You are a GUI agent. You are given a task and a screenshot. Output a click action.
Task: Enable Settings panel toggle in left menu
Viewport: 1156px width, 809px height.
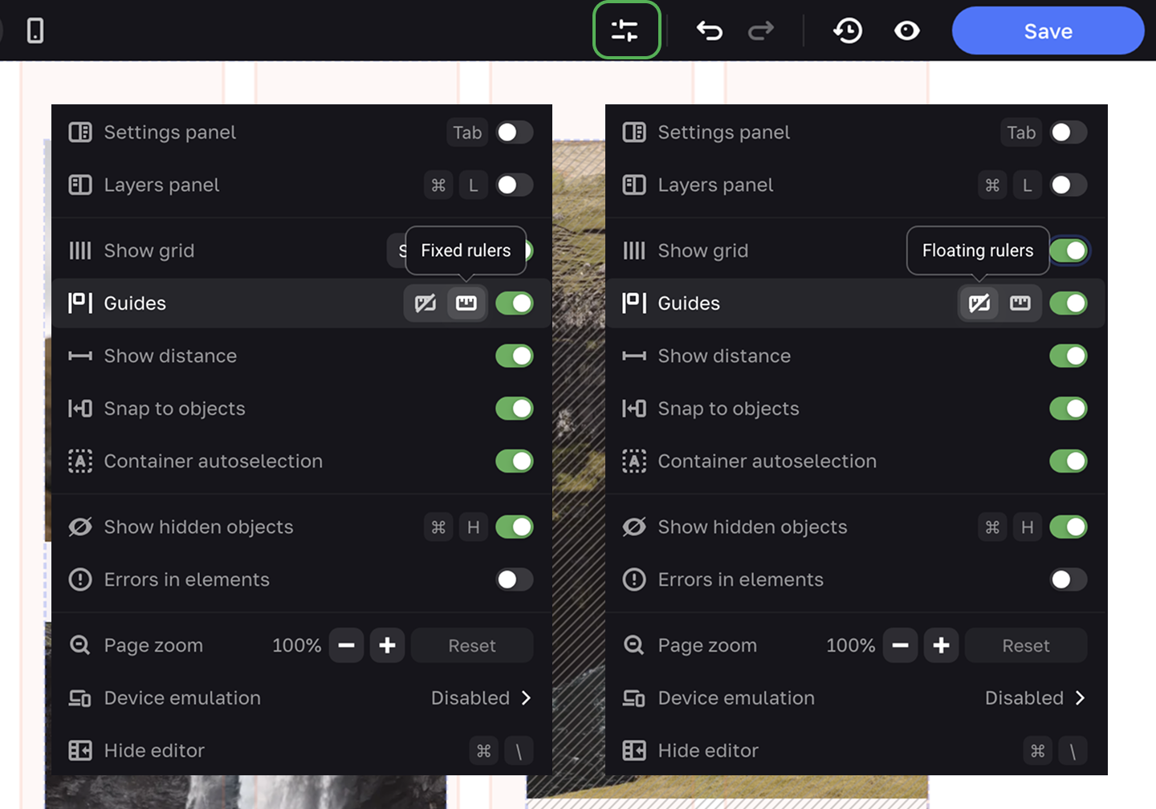point(514,132)
